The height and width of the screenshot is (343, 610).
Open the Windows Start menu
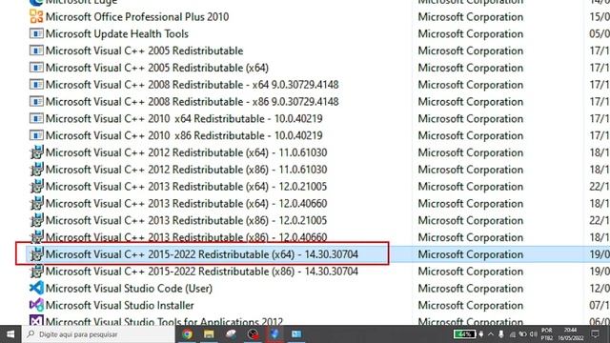pyautogui.click(x=10, y=334)
